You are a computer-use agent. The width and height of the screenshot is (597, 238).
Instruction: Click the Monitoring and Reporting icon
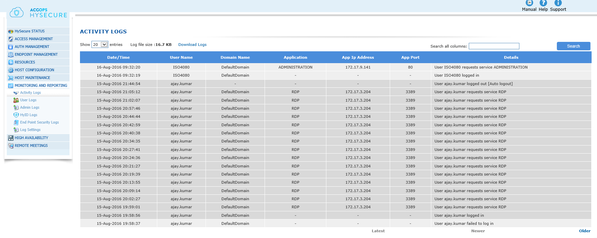click(x=11, y=86)
